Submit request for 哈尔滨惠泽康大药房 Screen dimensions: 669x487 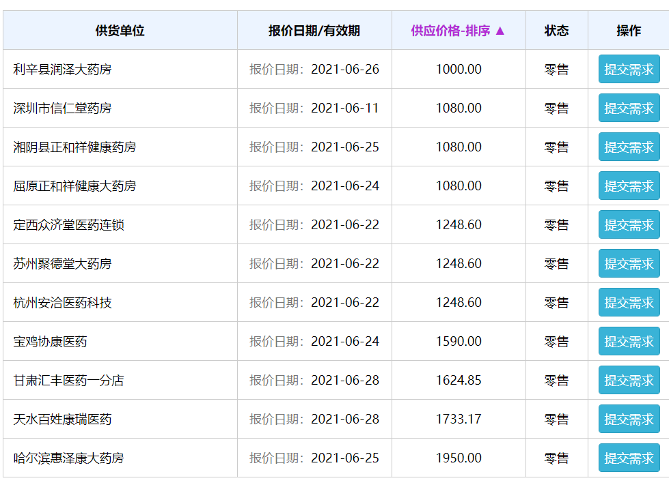point(629,458)
